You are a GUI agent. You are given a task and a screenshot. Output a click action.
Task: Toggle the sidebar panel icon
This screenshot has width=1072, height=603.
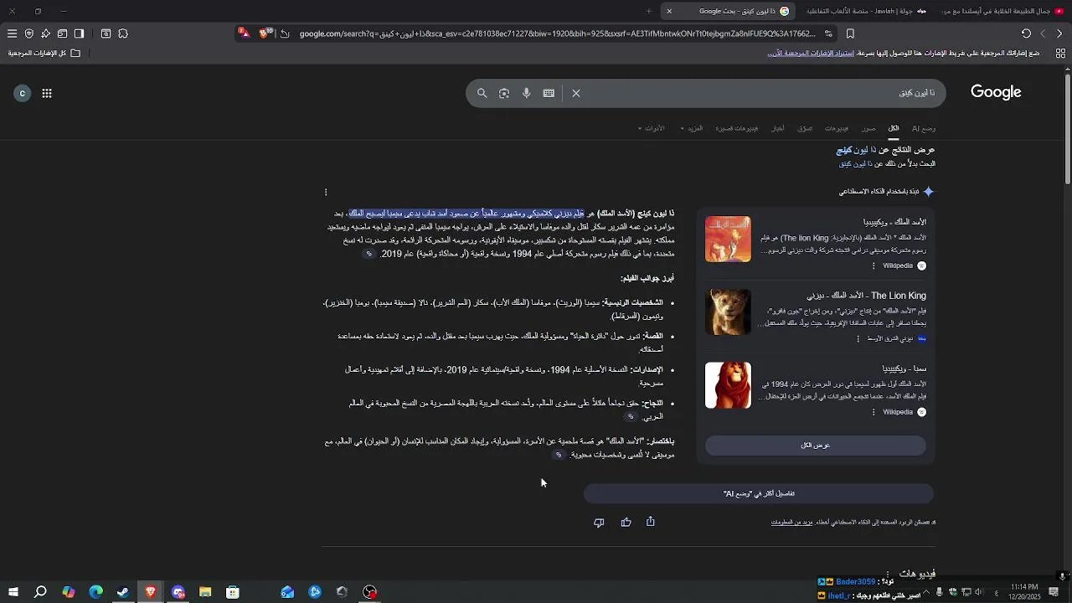click(79, 33)
